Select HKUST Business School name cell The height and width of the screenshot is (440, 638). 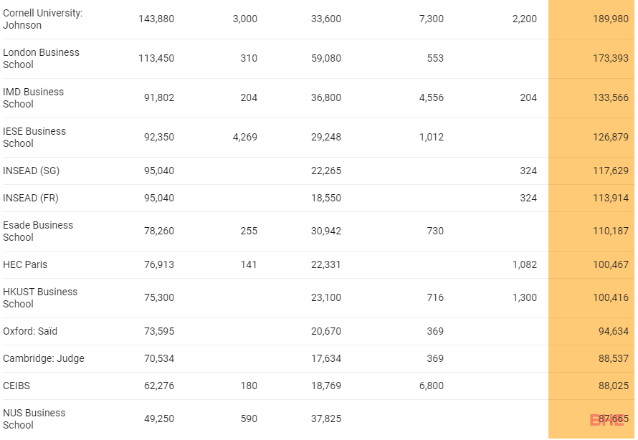point(40,298)
